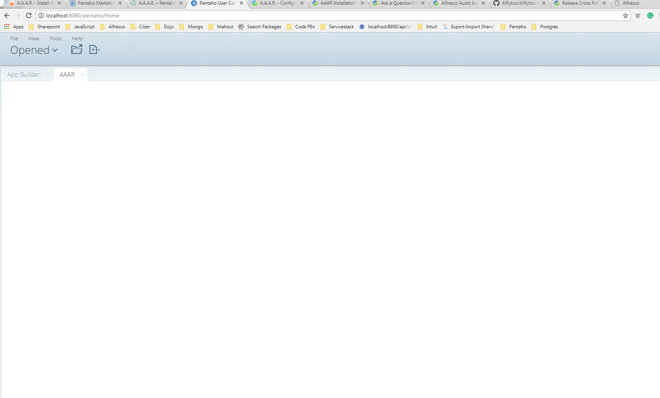Close the App Builder tab

pyautogui.click(x=48, y=75)
